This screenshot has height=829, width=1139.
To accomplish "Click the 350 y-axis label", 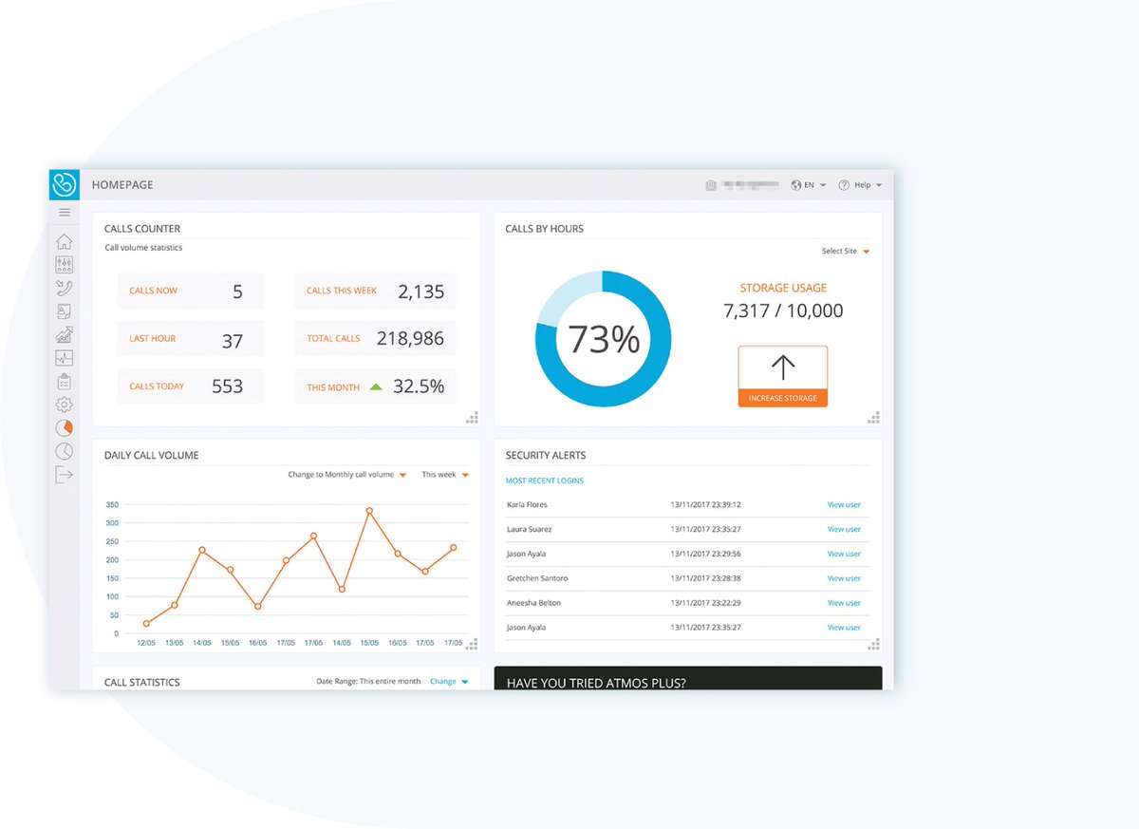I will pos(112,505).
